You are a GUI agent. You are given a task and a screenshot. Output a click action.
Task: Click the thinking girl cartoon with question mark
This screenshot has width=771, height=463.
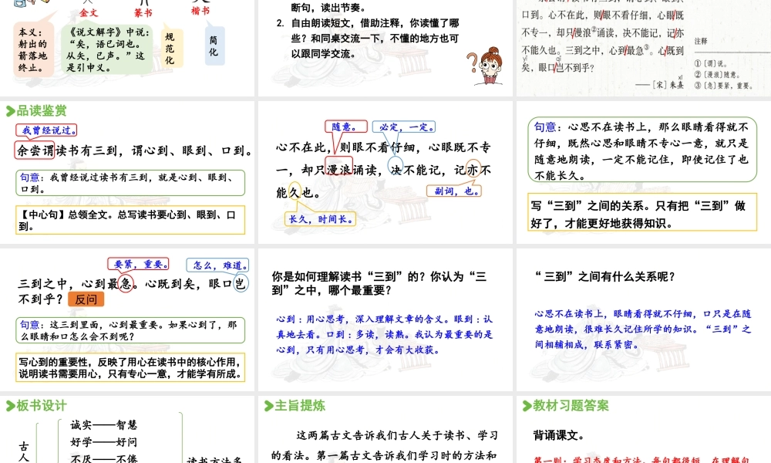click(487, 67)
